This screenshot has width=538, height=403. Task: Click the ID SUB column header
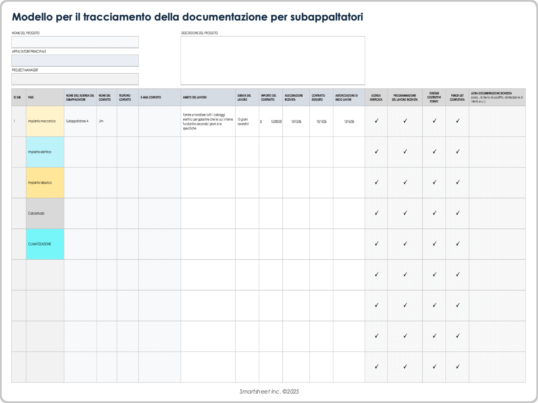(x=19, y=97)
